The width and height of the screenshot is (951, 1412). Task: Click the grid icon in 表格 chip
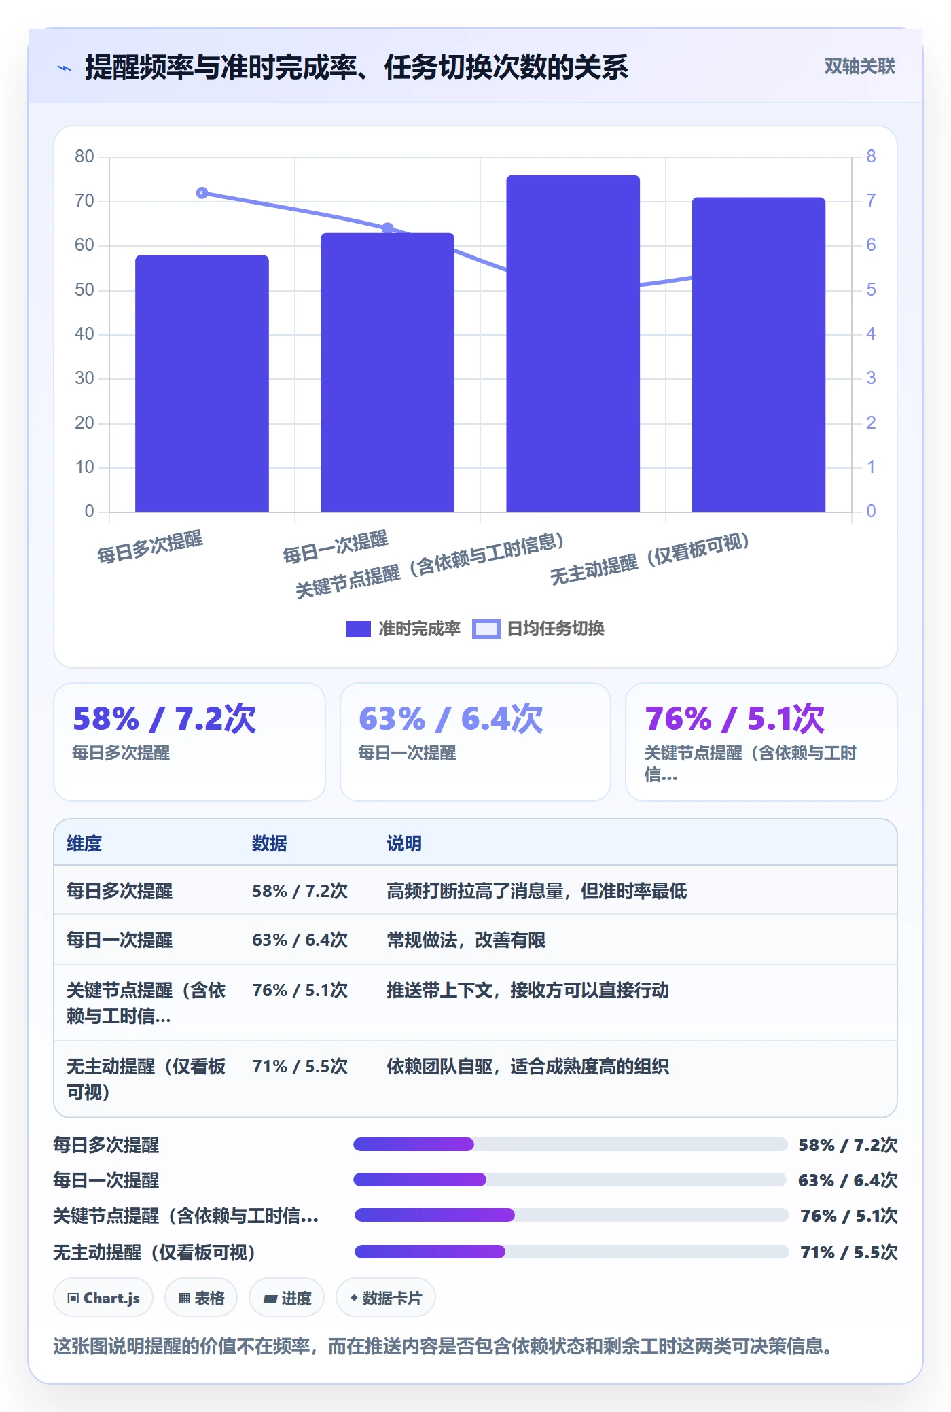pyautogui.click(x=184, y=1299)
